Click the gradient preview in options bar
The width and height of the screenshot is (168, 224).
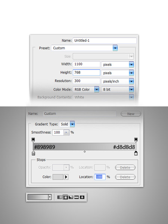[38, 197]
